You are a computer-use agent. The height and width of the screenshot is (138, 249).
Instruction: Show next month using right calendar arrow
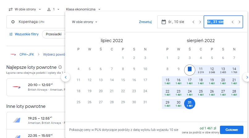(x=247, y=77)
